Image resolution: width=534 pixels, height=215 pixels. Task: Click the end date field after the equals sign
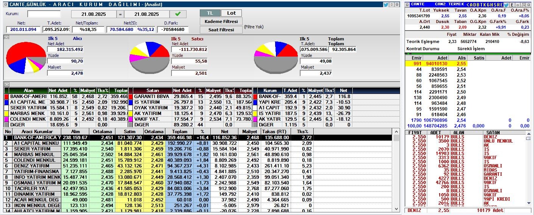pos(146,14)
